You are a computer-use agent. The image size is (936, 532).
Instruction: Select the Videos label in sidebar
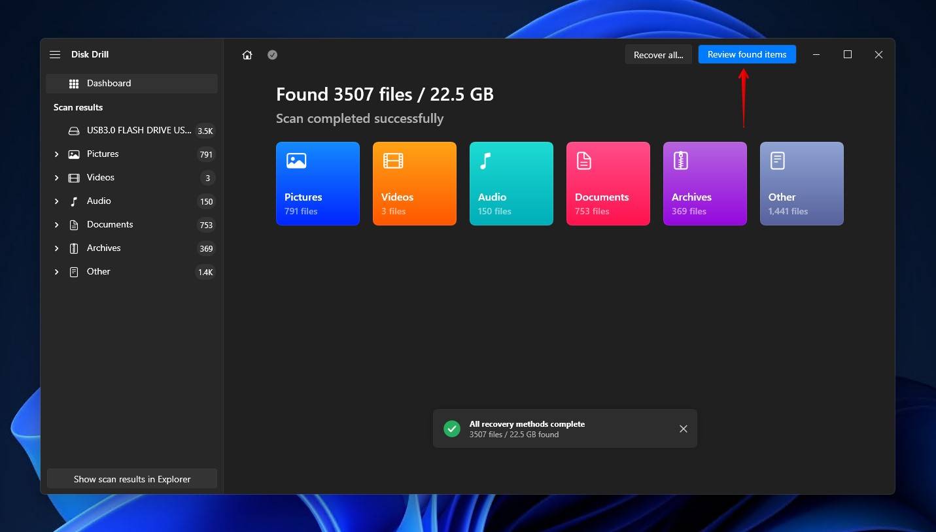click(101, 178)
